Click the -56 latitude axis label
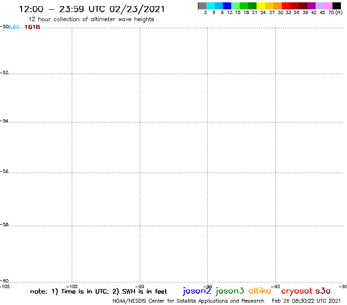 pyautogui.click(x=4, y=171)
